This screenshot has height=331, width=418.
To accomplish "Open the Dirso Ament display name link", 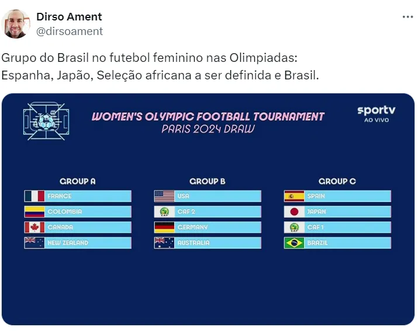I will 69,17.
